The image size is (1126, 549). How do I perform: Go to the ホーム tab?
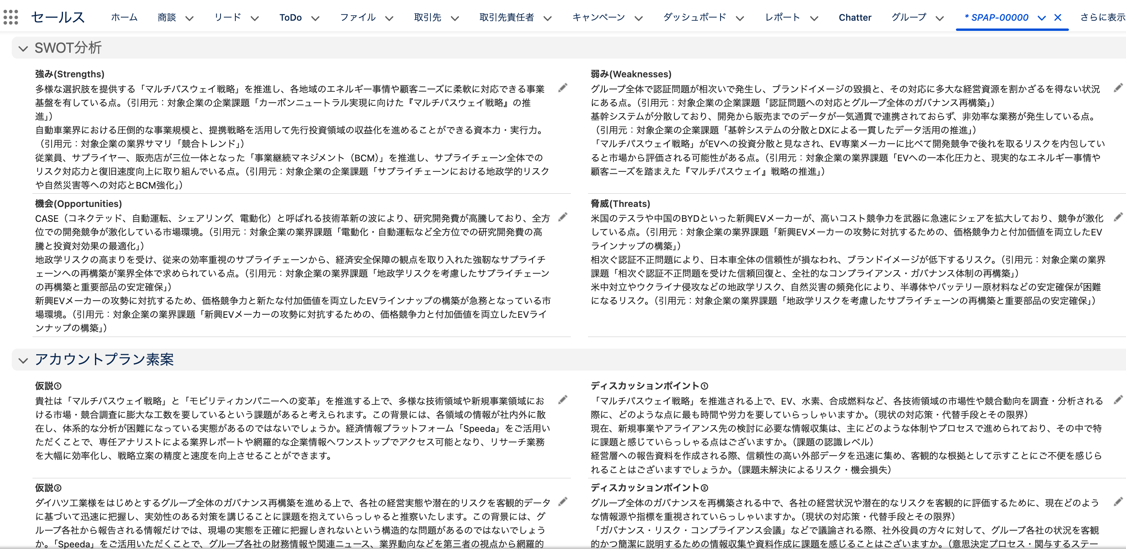click(x=124, y=18)
